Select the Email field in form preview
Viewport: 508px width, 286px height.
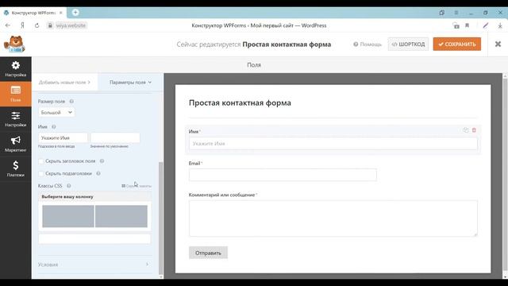(x=283, y=175)
